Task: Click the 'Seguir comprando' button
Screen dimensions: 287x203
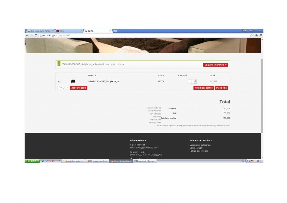Action: coord(216,65)
